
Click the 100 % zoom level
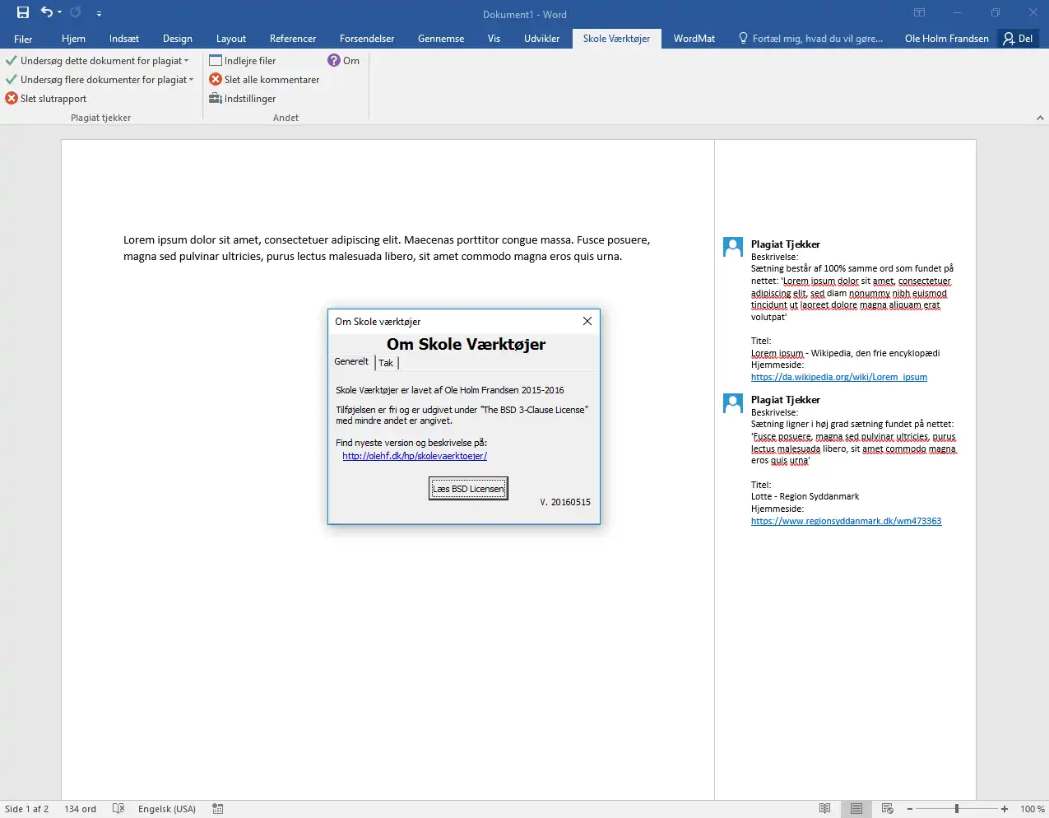[1033, 809]
